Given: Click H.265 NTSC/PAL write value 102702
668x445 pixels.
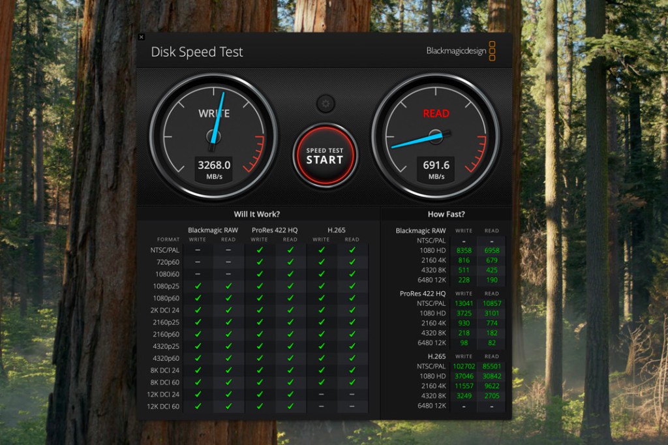Looking at the screenshot, I should 464,367.
